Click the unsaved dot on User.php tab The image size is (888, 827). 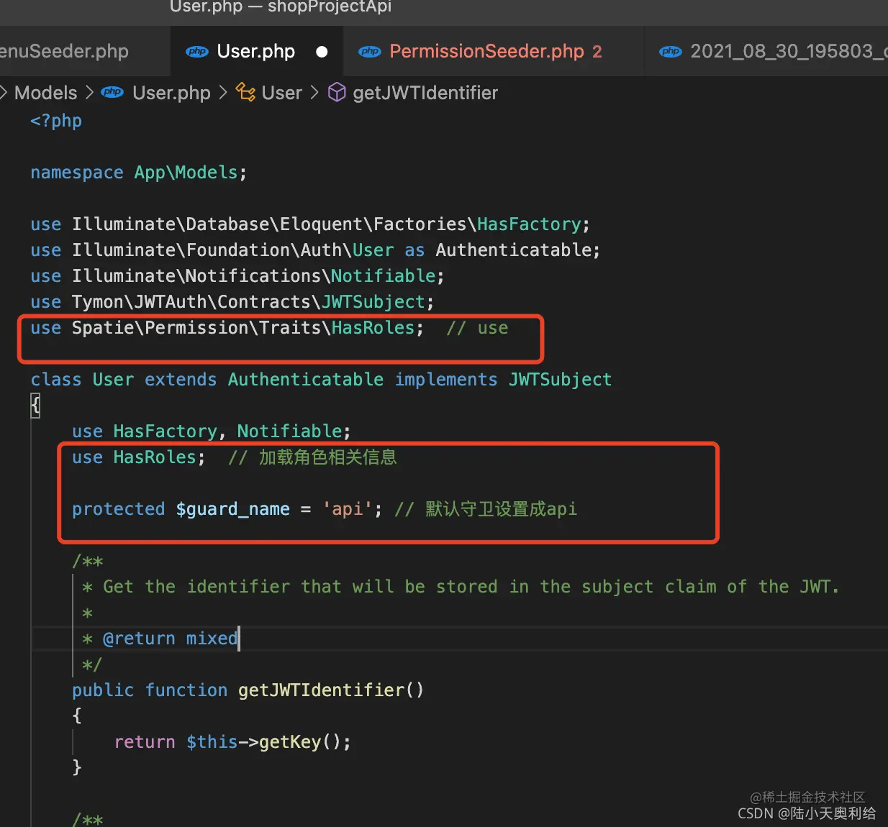pyautogui.click(x=322, y=52)
